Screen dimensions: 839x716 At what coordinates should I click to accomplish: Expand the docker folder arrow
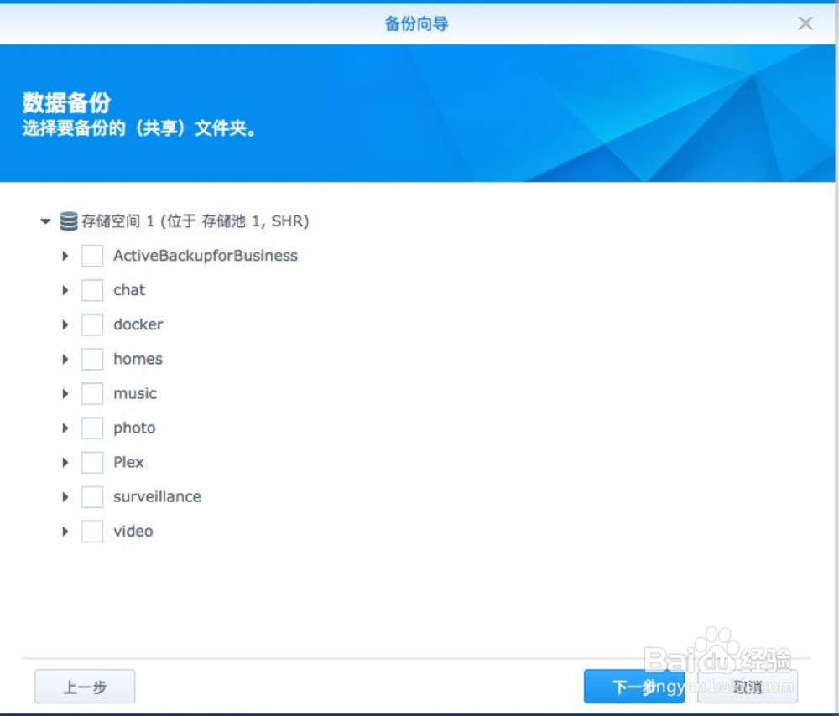click(x=65, y=324)
